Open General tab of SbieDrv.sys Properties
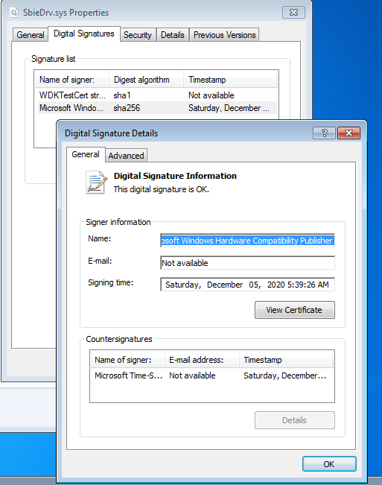 (31, 34)
